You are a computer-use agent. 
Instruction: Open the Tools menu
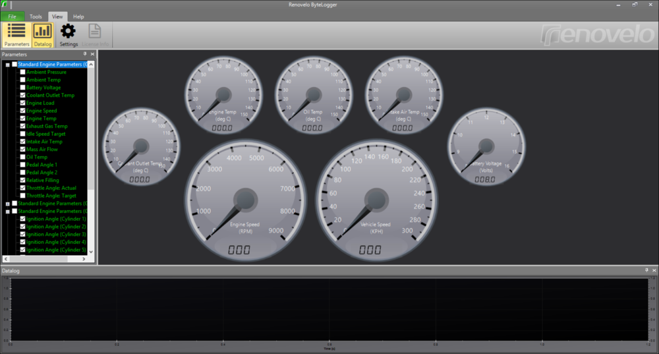36,16
